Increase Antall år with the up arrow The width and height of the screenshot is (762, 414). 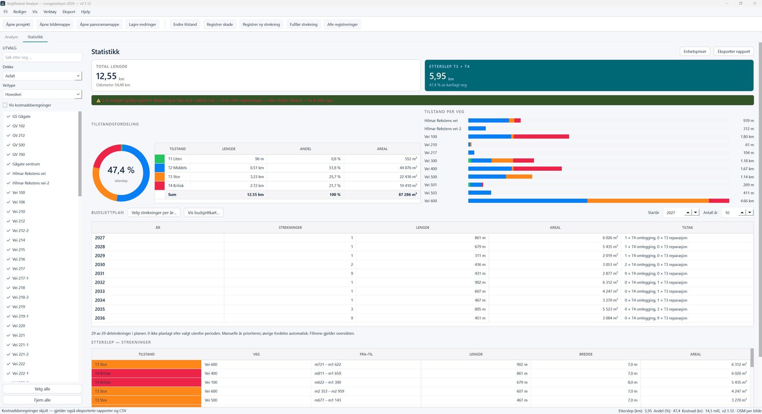point(742,213)
